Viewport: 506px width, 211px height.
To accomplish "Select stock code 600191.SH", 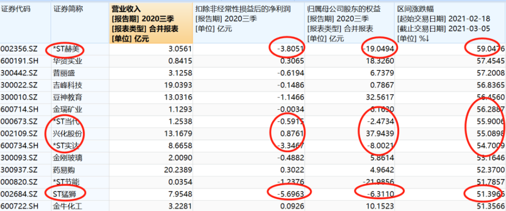I will point(19,61).
